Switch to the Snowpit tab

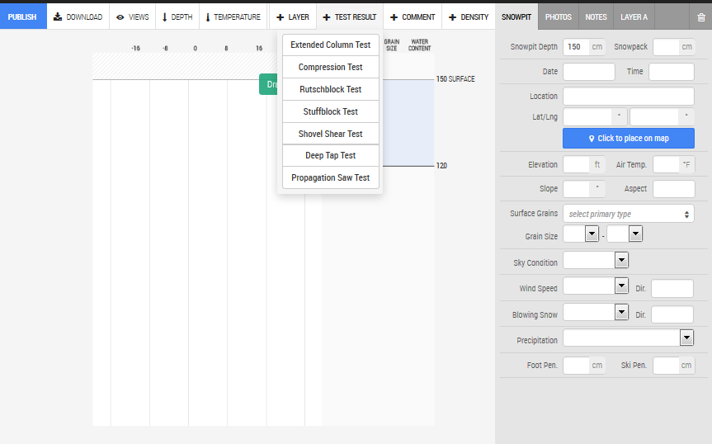pos(516,17)
